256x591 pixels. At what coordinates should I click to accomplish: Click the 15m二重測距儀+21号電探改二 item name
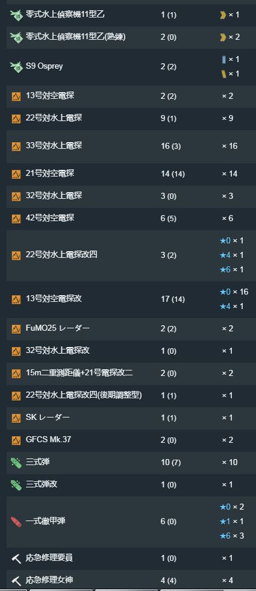click(79, 373)
